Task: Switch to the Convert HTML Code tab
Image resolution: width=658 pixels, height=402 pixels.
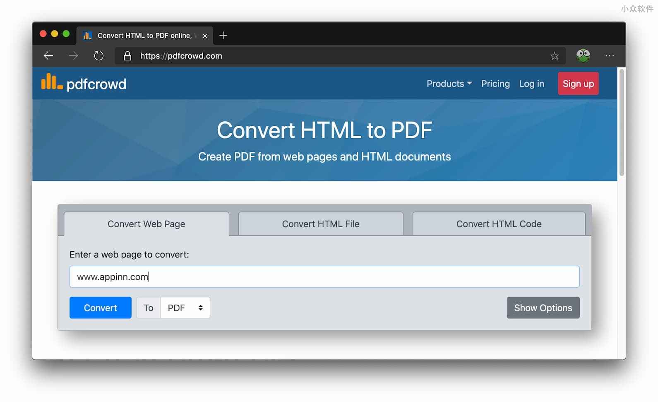Action: point(499,224)
